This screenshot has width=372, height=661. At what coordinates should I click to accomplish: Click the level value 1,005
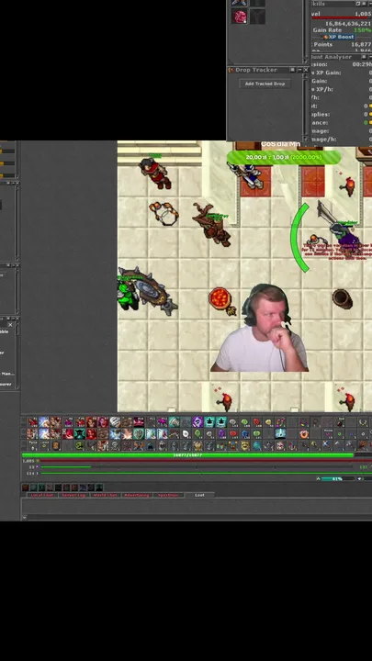point(363,14)
